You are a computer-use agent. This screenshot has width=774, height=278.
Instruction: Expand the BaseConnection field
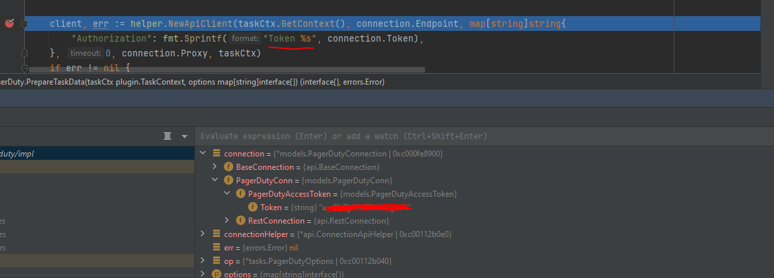coord(215,167)
